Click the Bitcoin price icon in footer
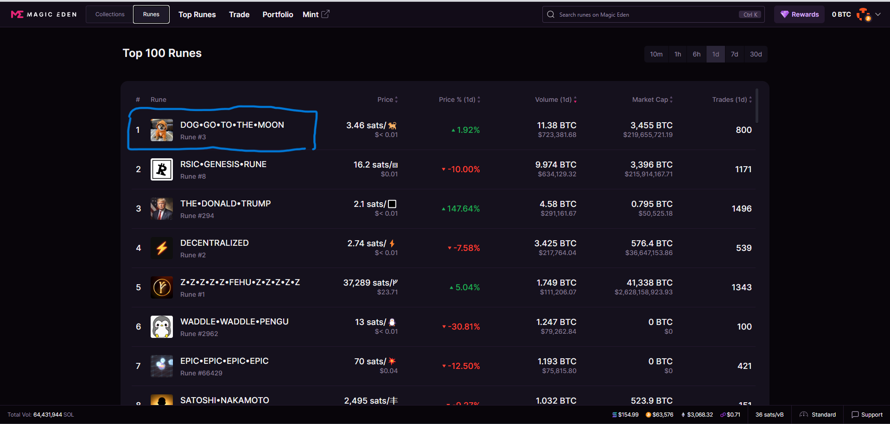 tap(648, 415)
